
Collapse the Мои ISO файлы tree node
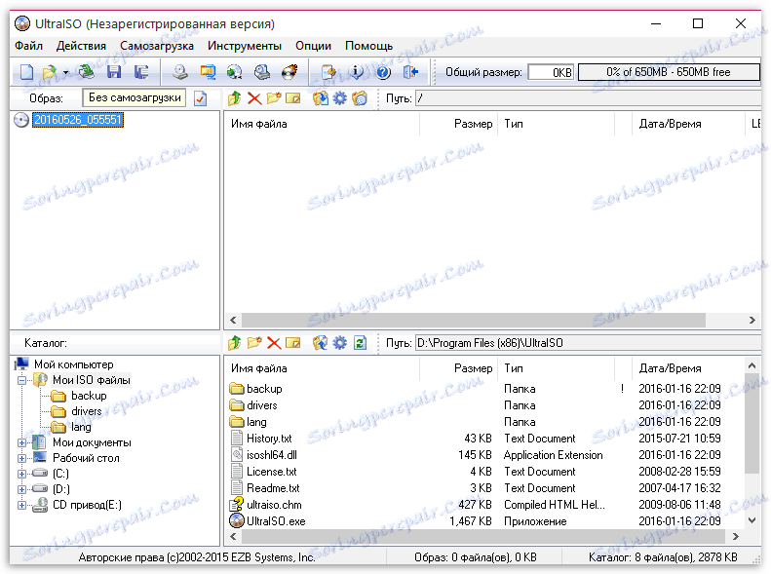coord(21,380)
